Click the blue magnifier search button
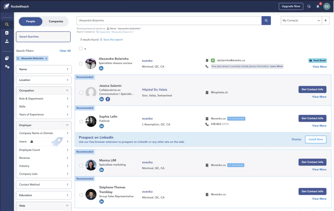The image size is (334, 211). click(266, 20)
